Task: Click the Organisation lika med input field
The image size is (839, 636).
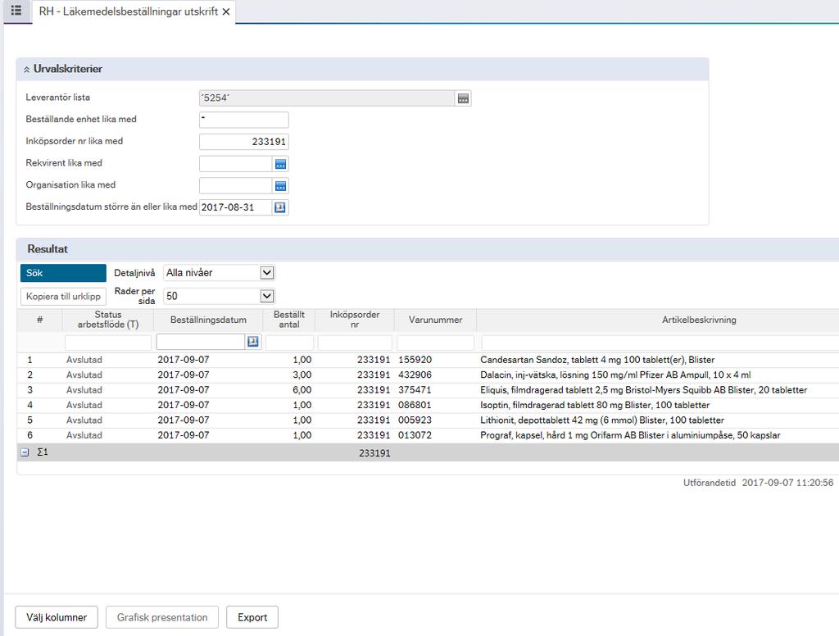Action: pos(235,186)
